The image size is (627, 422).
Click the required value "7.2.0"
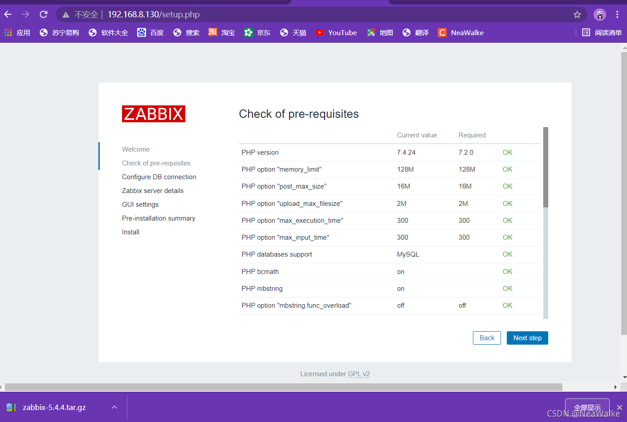point(466,153)
